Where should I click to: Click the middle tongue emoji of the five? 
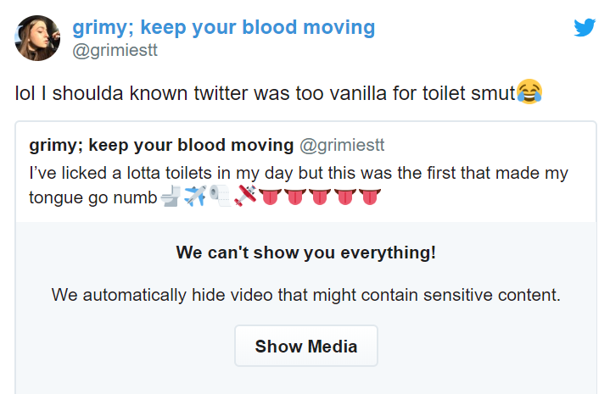[x=320, y=197]
